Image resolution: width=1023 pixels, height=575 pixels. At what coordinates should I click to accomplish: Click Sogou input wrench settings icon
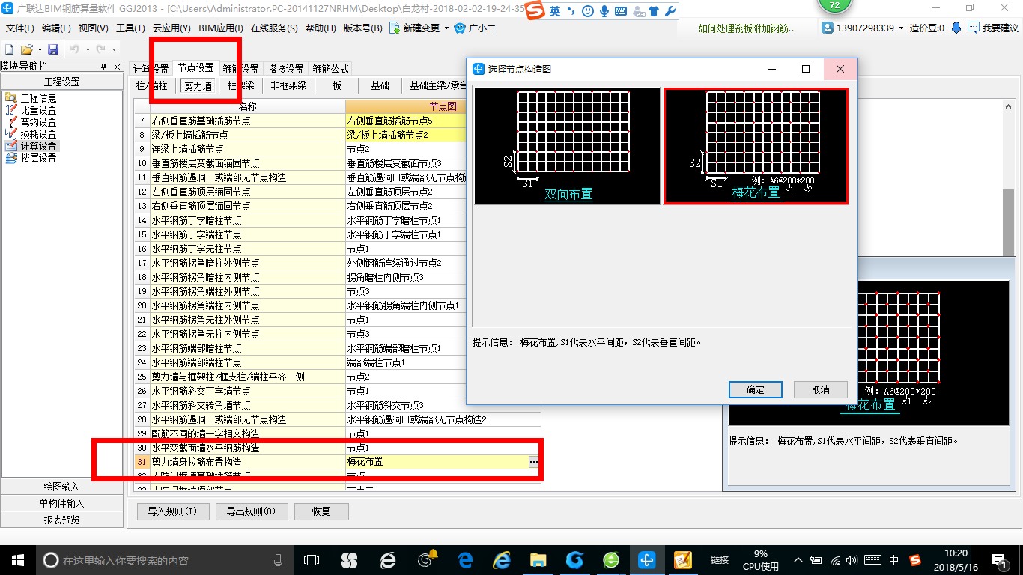pyautogui.click(x=670, y=11)
